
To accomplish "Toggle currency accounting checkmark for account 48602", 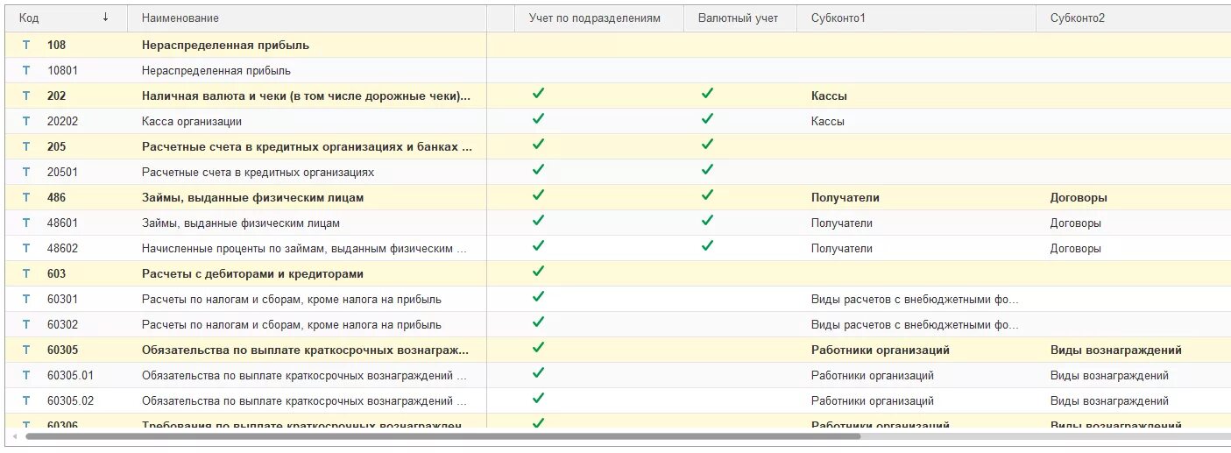I will click(707, 246).
